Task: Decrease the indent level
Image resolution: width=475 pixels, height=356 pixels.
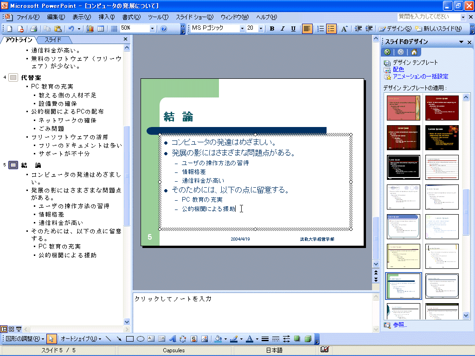Action: click(x=359, y=29)
